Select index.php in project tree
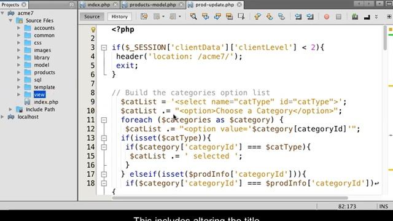393x221 pixels. click(x=46, y=102)
